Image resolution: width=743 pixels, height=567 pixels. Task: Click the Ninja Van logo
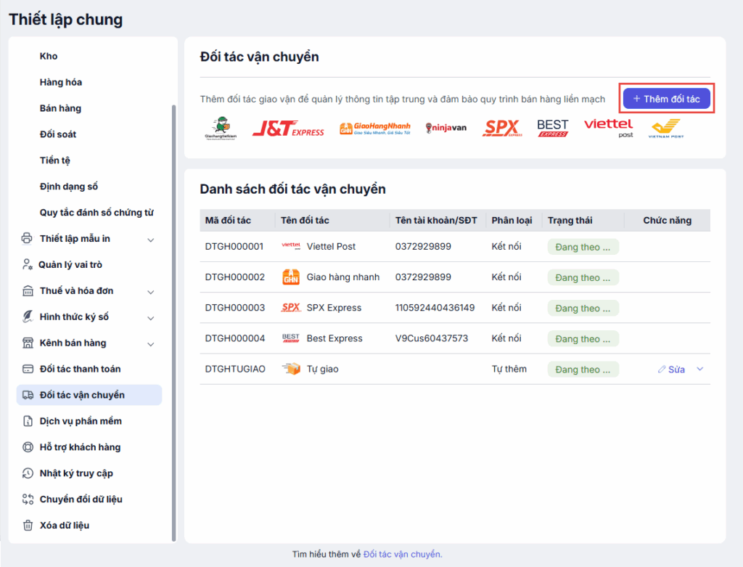point(446,129)
